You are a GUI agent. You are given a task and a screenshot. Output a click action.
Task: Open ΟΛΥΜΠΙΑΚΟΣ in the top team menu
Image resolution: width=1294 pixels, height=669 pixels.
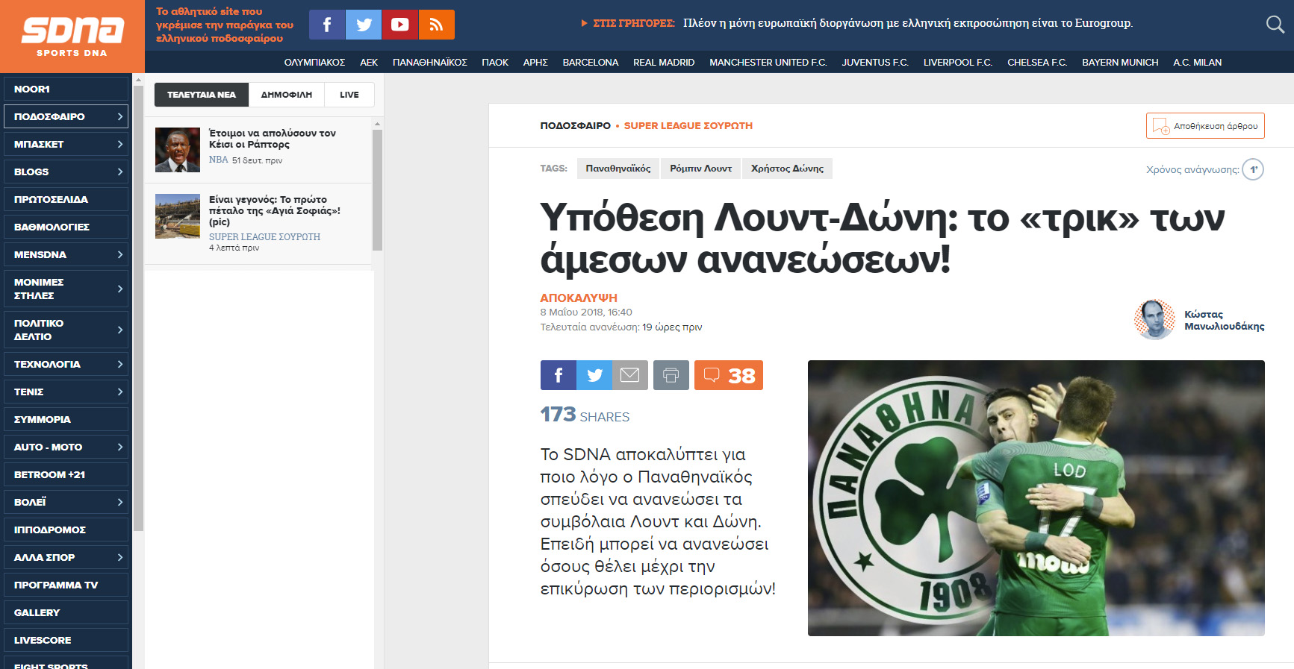314,63
